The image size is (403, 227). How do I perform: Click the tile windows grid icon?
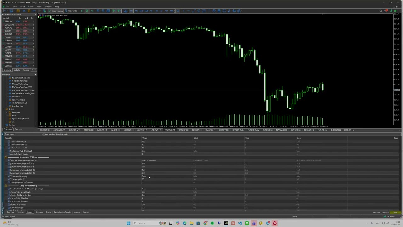pos(108,11)
